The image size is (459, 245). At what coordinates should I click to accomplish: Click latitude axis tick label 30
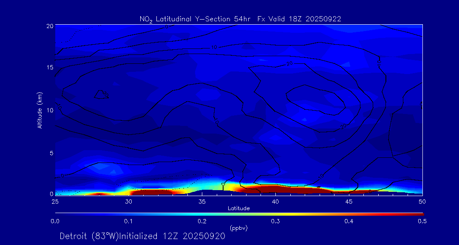point(128,201)
